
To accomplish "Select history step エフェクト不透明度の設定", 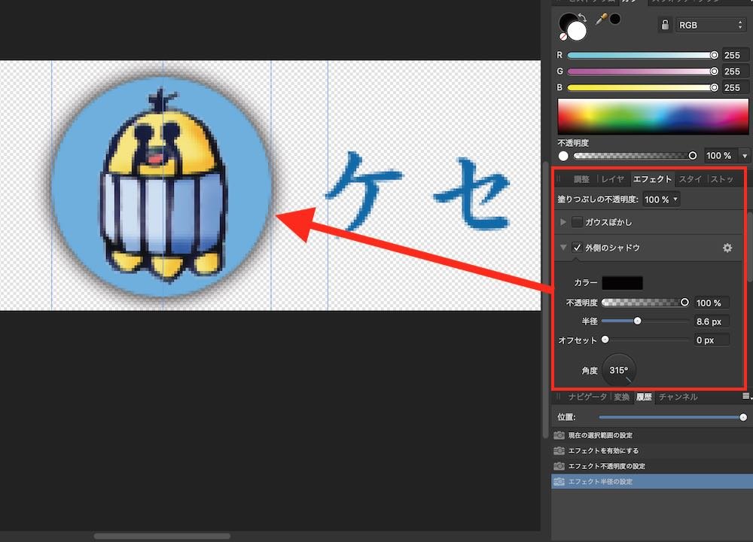I will (652, 466).
